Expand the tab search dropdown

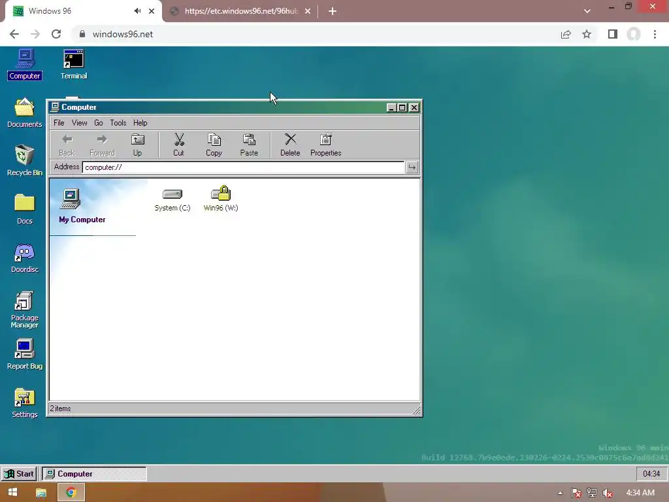pyautogui.click(x=587, y=11)
